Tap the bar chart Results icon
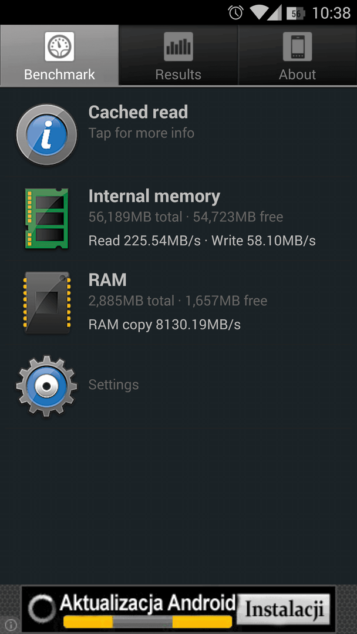The width and height of the screenshot is (357, 634). click(178, 46)
